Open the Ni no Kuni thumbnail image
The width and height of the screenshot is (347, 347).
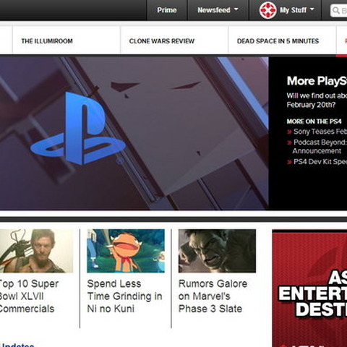click(x=126, y=251)
